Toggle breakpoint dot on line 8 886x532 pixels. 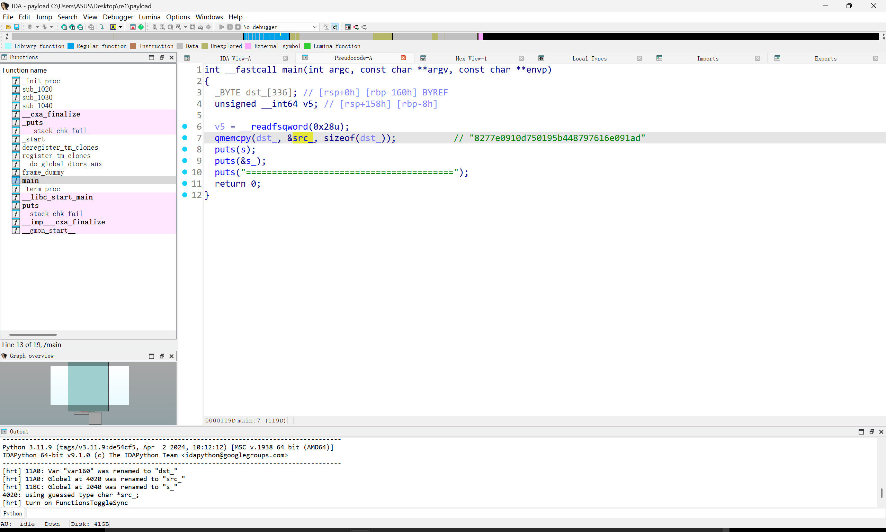coord(185,149)
